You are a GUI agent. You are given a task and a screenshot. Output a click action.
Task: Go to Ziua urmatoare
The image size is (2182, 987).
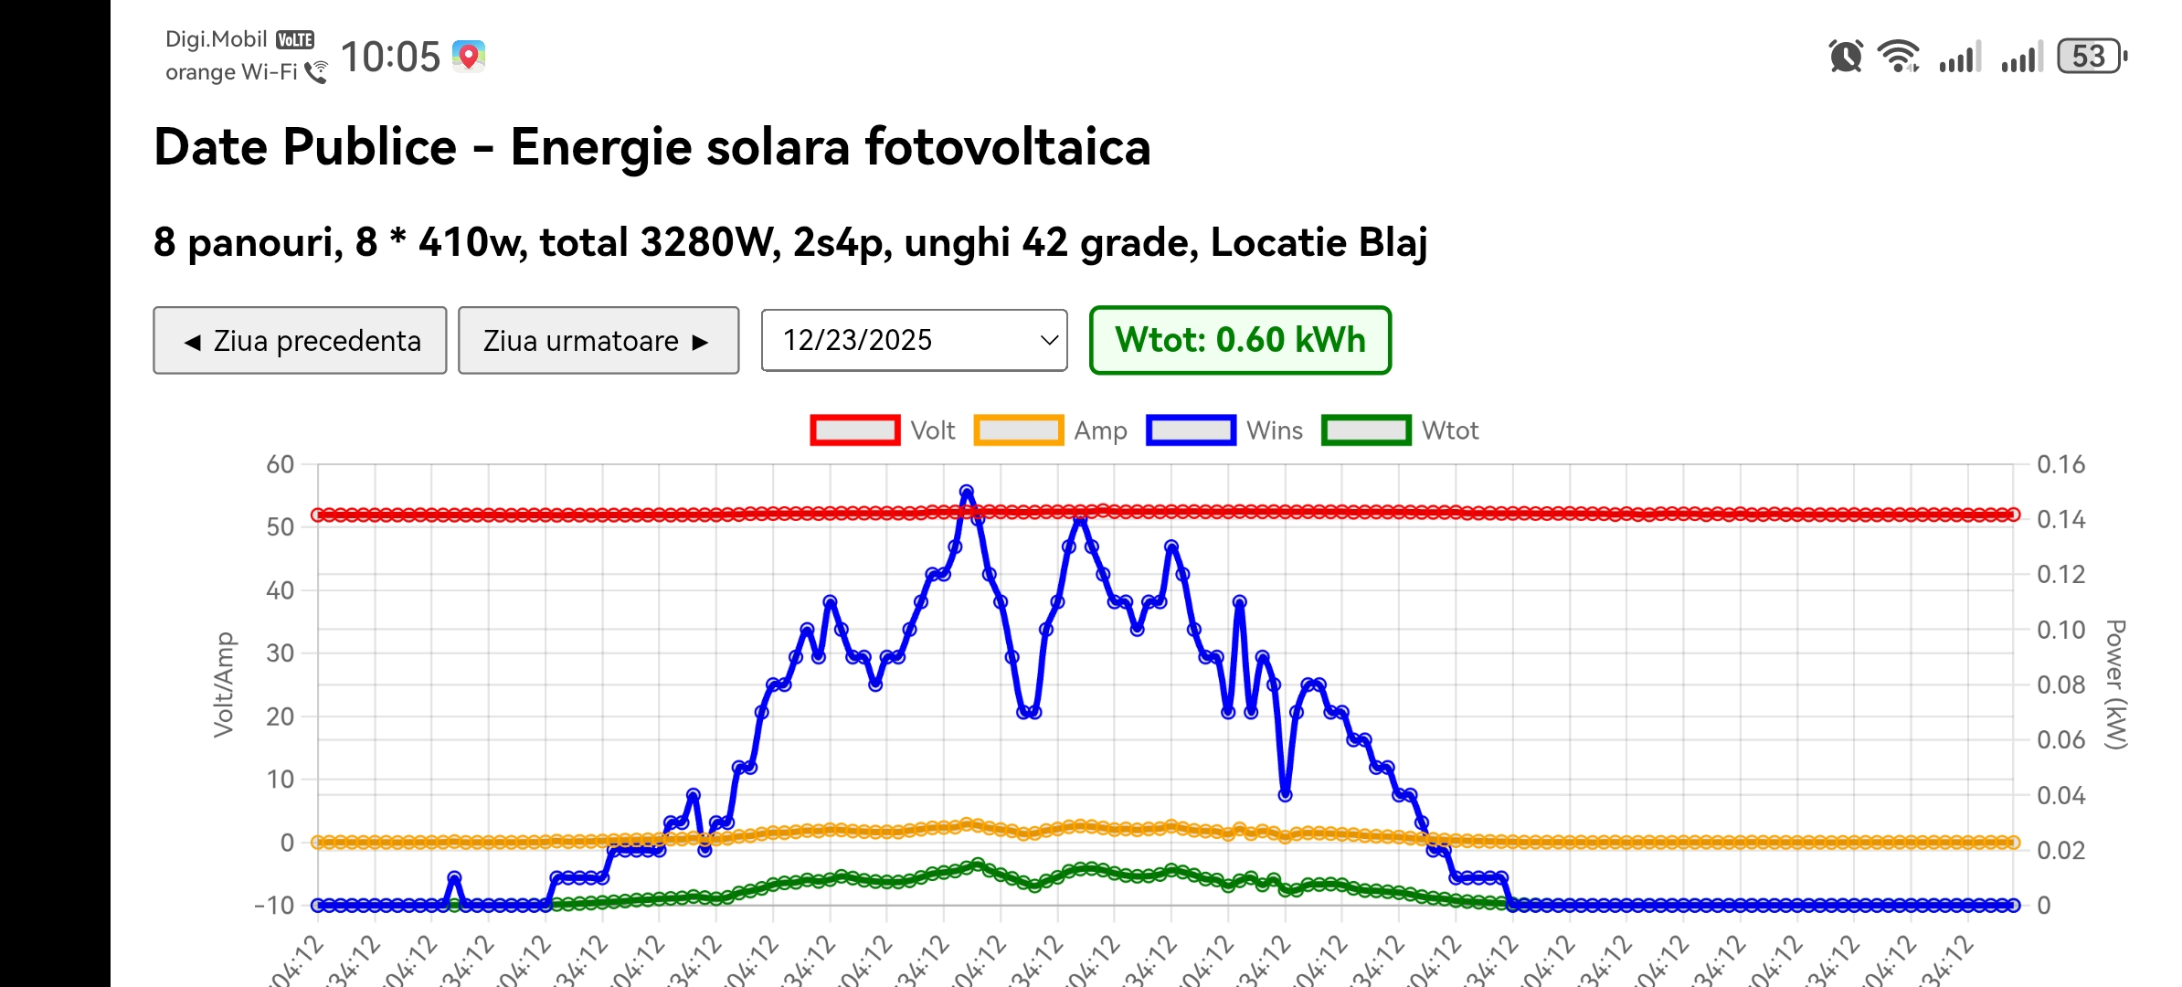point(598,340)
